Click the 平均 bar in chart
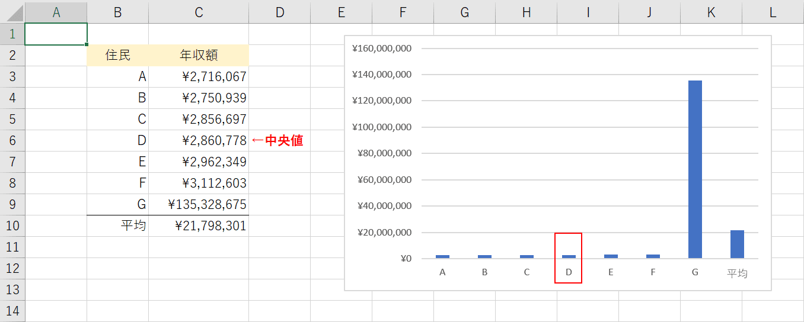Image resolution: width=804 pixels, height=322 pixels. [x=737, y=244]
